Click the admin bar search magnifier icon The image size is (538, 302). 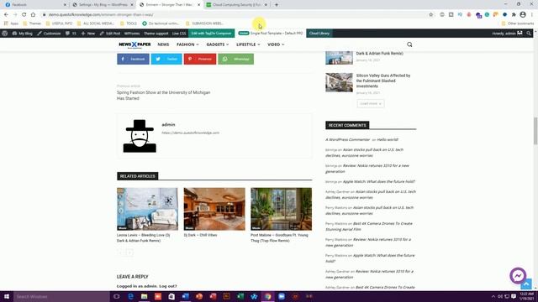click(529, 34)
